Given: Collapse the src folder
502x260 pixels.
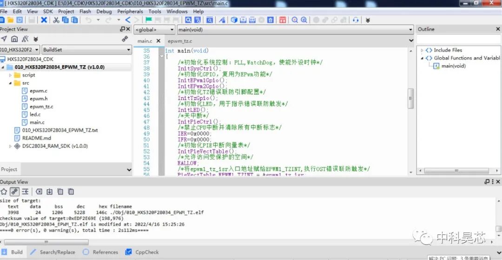Looking at the screenshot, I should pos(10,83).
